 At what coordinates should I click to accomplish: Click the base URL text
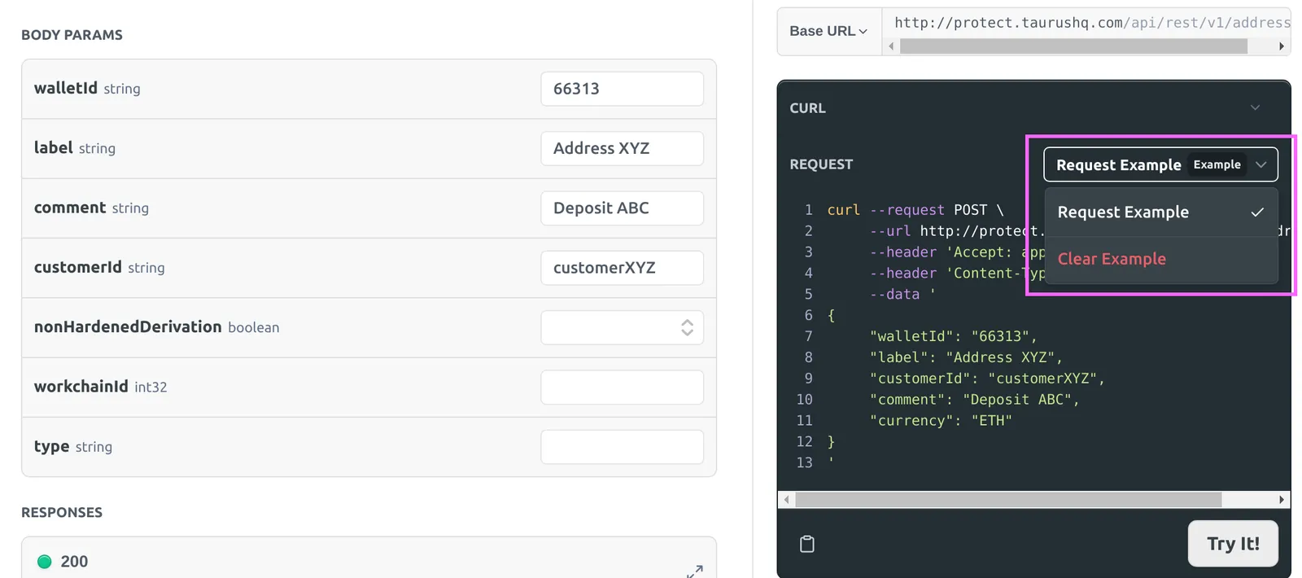[x=1092, y=23]
